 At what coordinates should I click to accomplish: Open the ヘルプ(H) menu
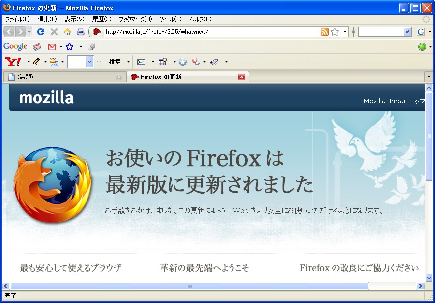201,19
